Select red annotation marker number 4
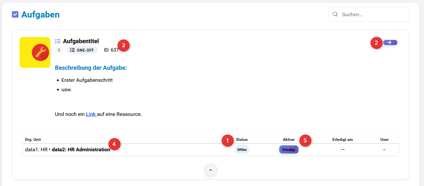 114,144
